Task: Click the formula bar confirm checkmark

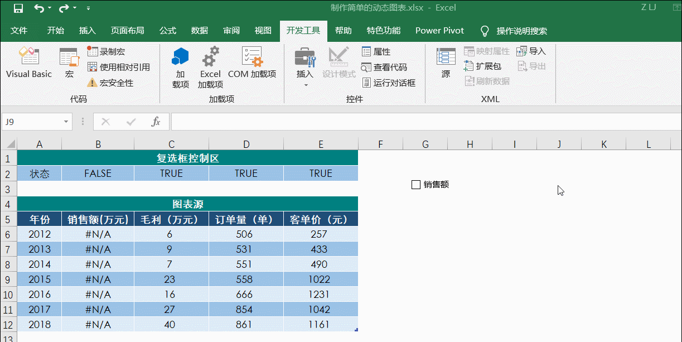Action: [131, 121]
